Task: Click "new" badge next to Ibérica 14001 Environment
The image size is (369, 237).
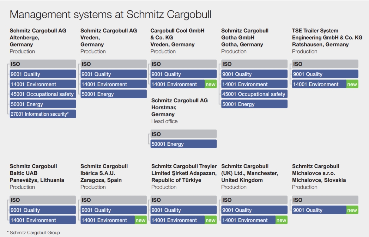Action: [x=141, y=220]
